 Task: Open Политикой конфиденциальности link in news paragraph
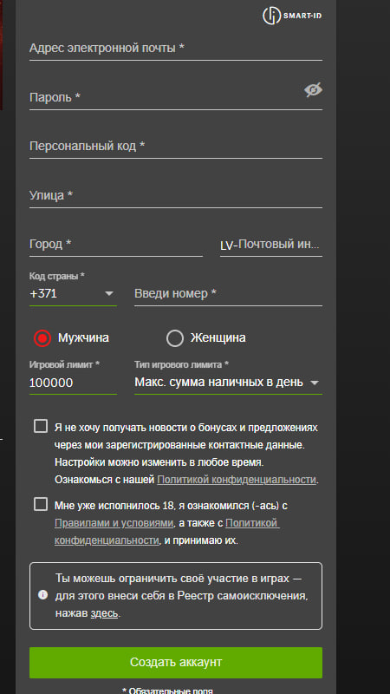point(237,480)
